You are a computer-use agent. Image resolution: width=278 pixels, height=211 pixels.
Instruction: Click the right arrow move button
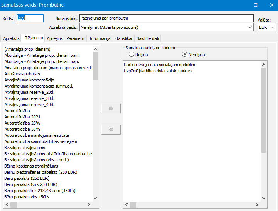coord(111,109)
